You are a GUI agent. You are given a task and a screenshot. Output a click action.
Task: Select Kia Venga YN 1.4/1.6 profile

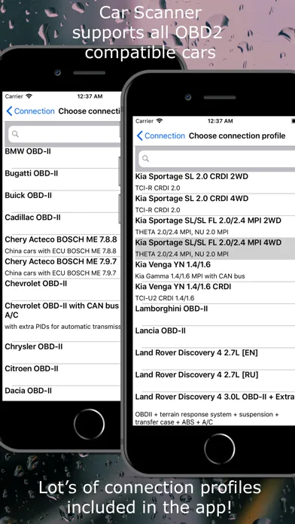coord(214,270)
